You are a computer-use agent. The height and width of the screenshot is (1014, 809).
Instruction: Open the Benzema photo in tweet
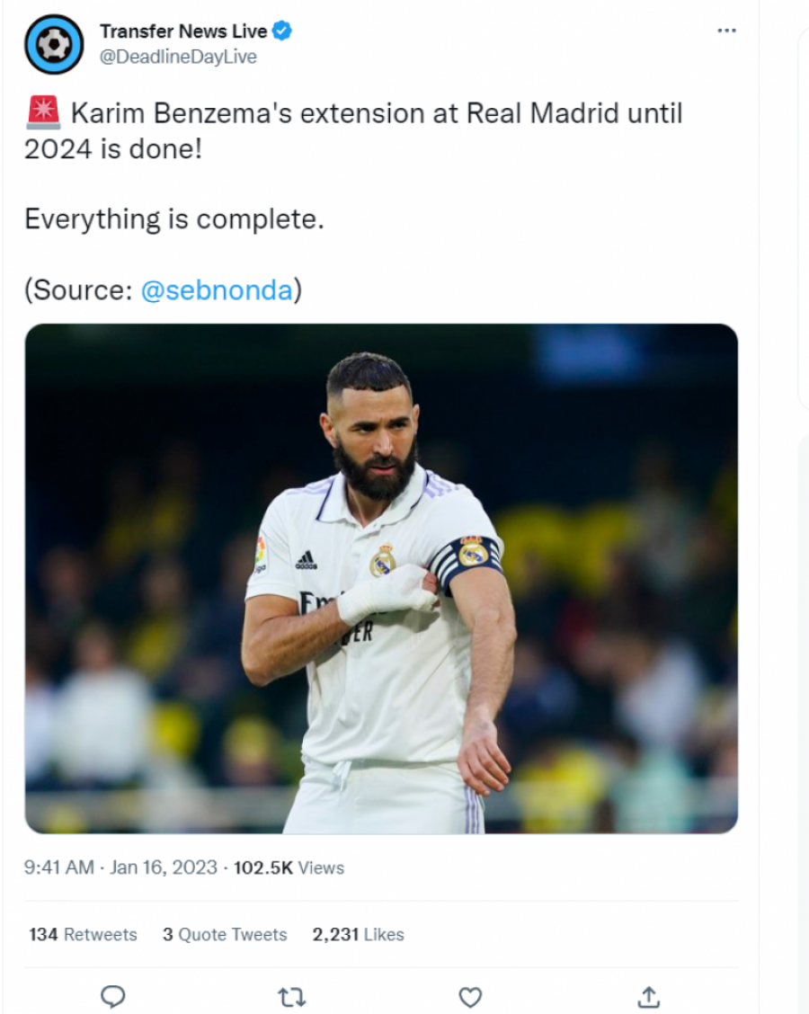click(381, 578)
